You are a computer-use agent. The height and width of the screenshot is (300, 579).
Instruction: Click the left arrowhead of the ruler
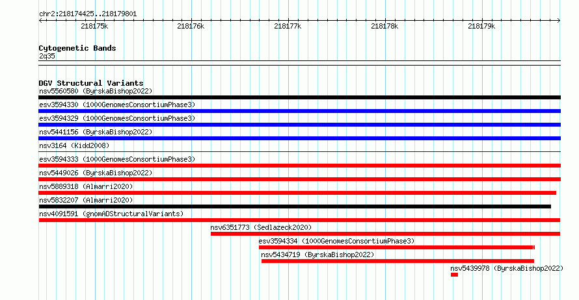(40, 21)
